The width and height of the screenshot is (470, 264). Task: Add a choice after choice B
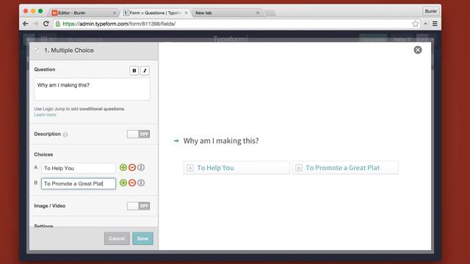pos(123,183)
